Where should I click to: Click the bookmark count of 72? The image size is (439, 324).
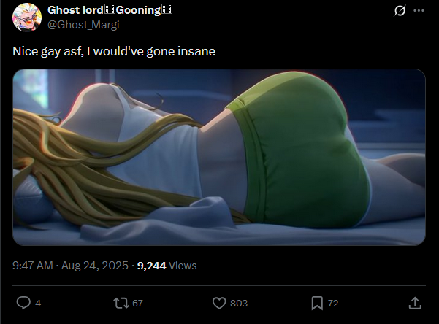(x=333, y=304)
